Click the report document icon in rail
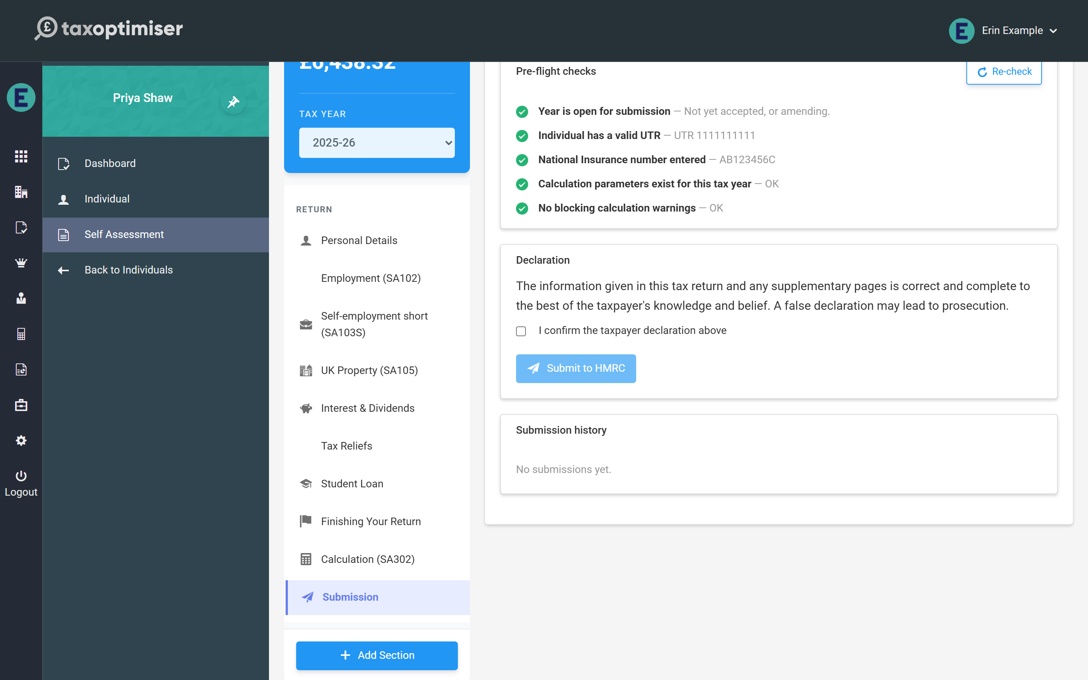 tap(21, 369)
